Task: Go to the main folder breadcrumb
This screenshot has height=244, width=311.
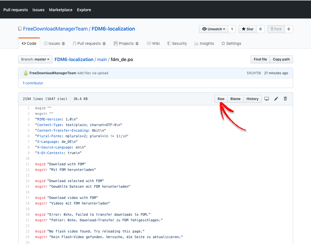Action: pos(102,59)
